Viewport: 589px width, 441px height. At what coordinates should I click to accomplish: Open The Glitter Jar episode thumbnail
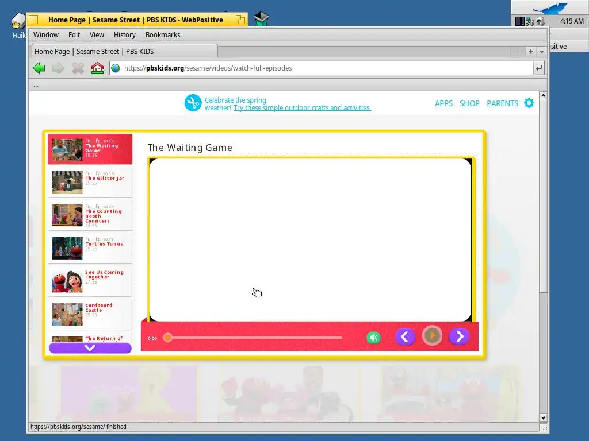pos(67,182)
